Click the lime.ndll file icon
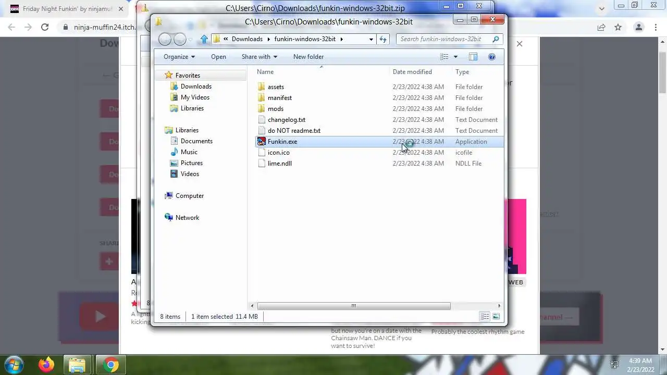The image size is (667, 375). [x=262, y=164]
